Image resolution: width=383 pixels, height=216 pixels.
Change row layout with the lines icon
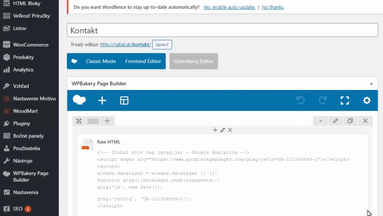click(93, 121)
